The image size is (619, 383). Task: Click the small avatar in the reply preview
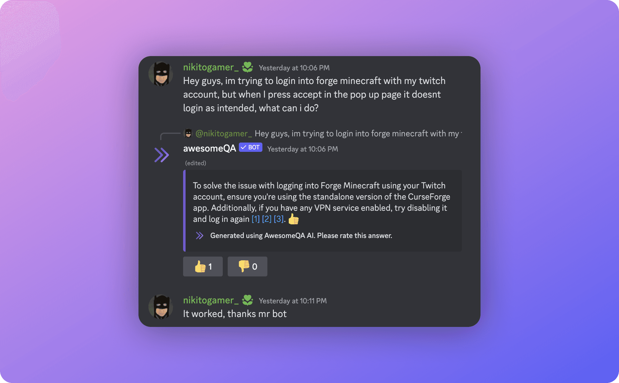[x=188, y=133]
